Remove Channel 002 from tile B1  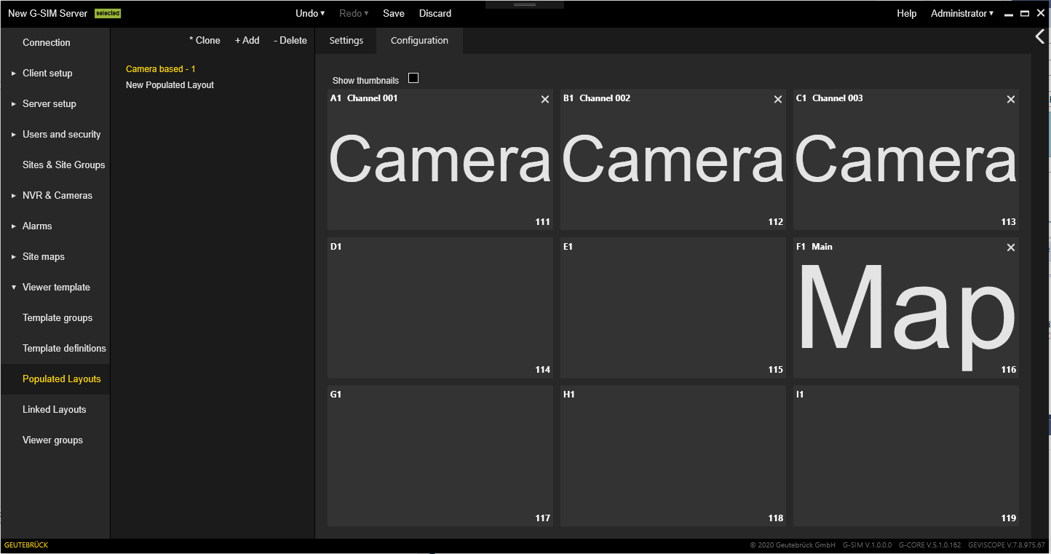pyautogui.click(x=778, y=100)
